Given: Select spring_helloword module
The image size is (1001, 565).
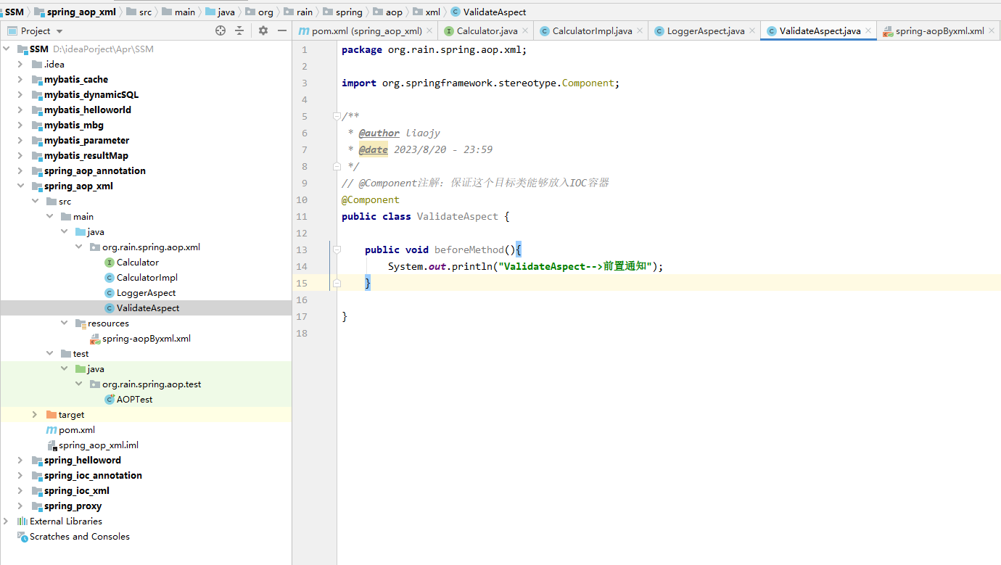Looking at the screenshot, I should click(83, 461).
